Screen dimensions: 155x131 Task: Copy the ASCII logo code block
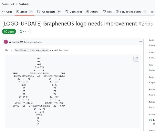click(136, 59)
